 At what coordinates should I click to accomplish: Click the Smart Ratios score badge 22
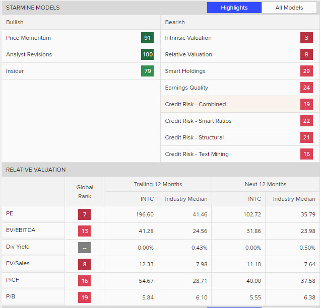(306, 121)
